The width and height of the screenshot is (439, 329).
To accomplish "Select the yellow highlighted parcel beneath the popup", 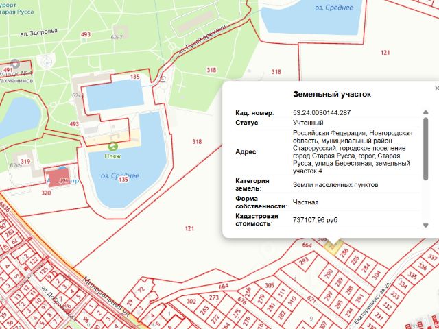I will pyautogui.click(x=333, y=247).
